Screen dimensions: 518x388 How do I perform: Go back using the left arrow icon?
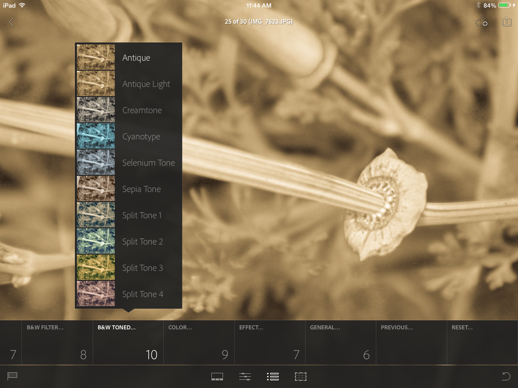pyautogui.click(x=11, y=22)
